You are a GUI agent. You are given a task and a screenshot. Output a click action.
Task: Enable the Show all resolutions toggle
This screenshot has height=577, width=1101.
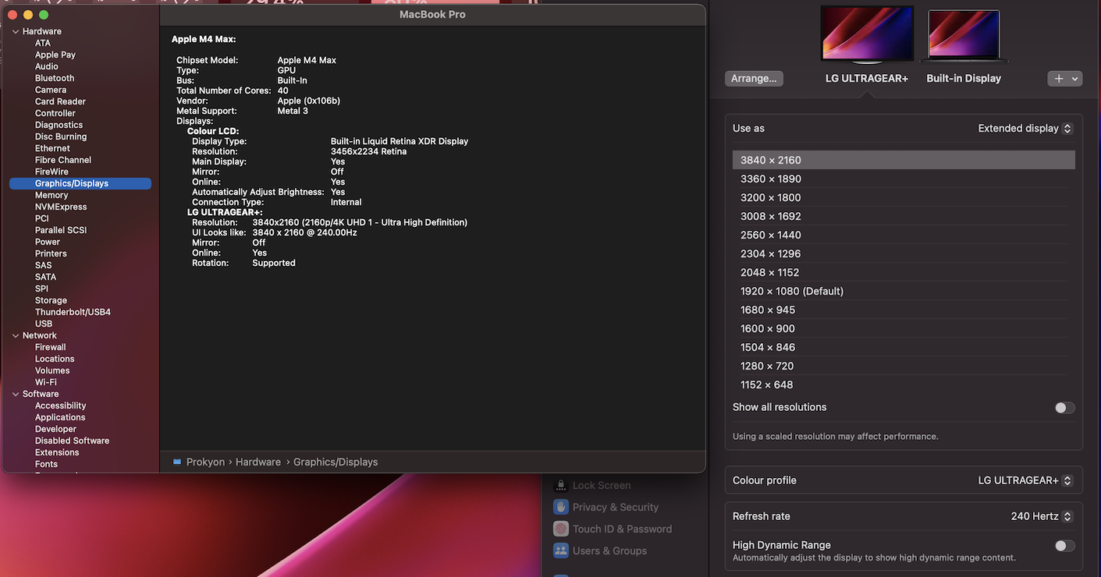point(1064,407)
